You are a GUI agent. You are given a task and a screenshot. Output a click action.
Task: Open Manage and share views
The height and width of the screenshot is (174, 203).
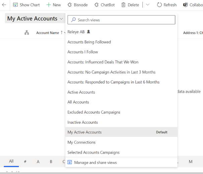[95, 163]
